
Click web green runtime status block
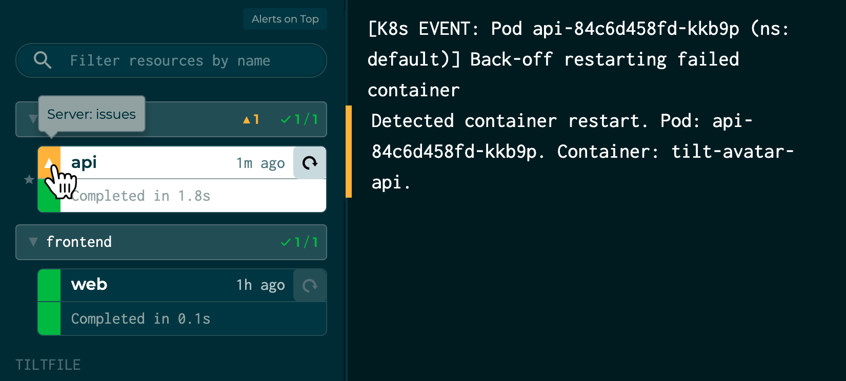click(x=49, y=285)
